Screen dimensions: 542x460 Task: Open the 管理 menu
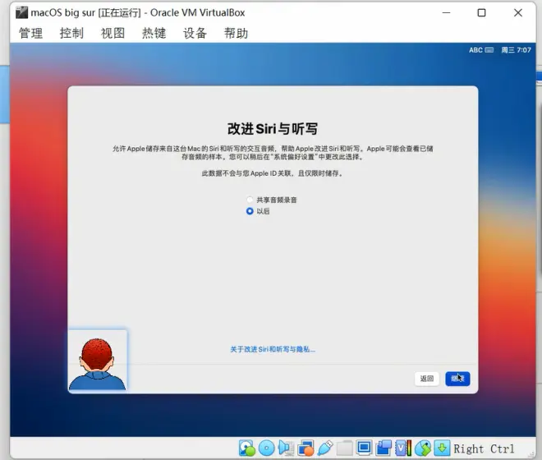tap(30, 33)
